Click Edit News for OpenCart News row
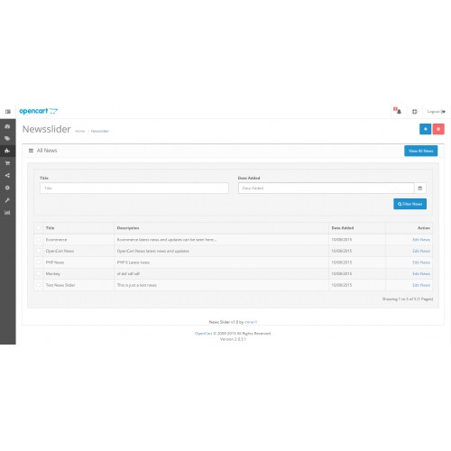This screenshot has width=451, height=451. pos(421,251)
